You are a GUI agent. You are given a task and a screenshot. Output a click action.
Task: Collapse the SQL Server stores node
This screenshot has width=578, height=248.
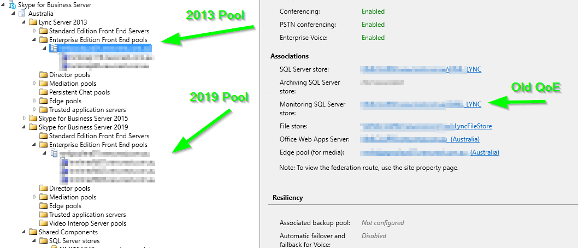pos(34,241)
